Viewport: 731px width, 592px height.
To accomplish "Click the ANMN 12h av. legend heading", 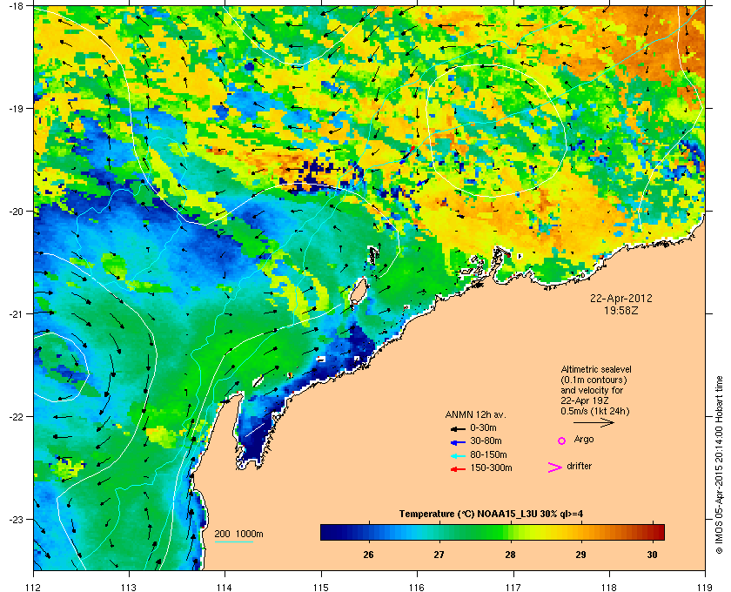I will point(475,414).
